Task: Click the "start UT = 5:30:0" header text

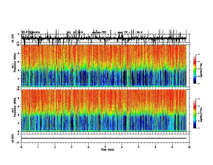Action: [130, 32]
